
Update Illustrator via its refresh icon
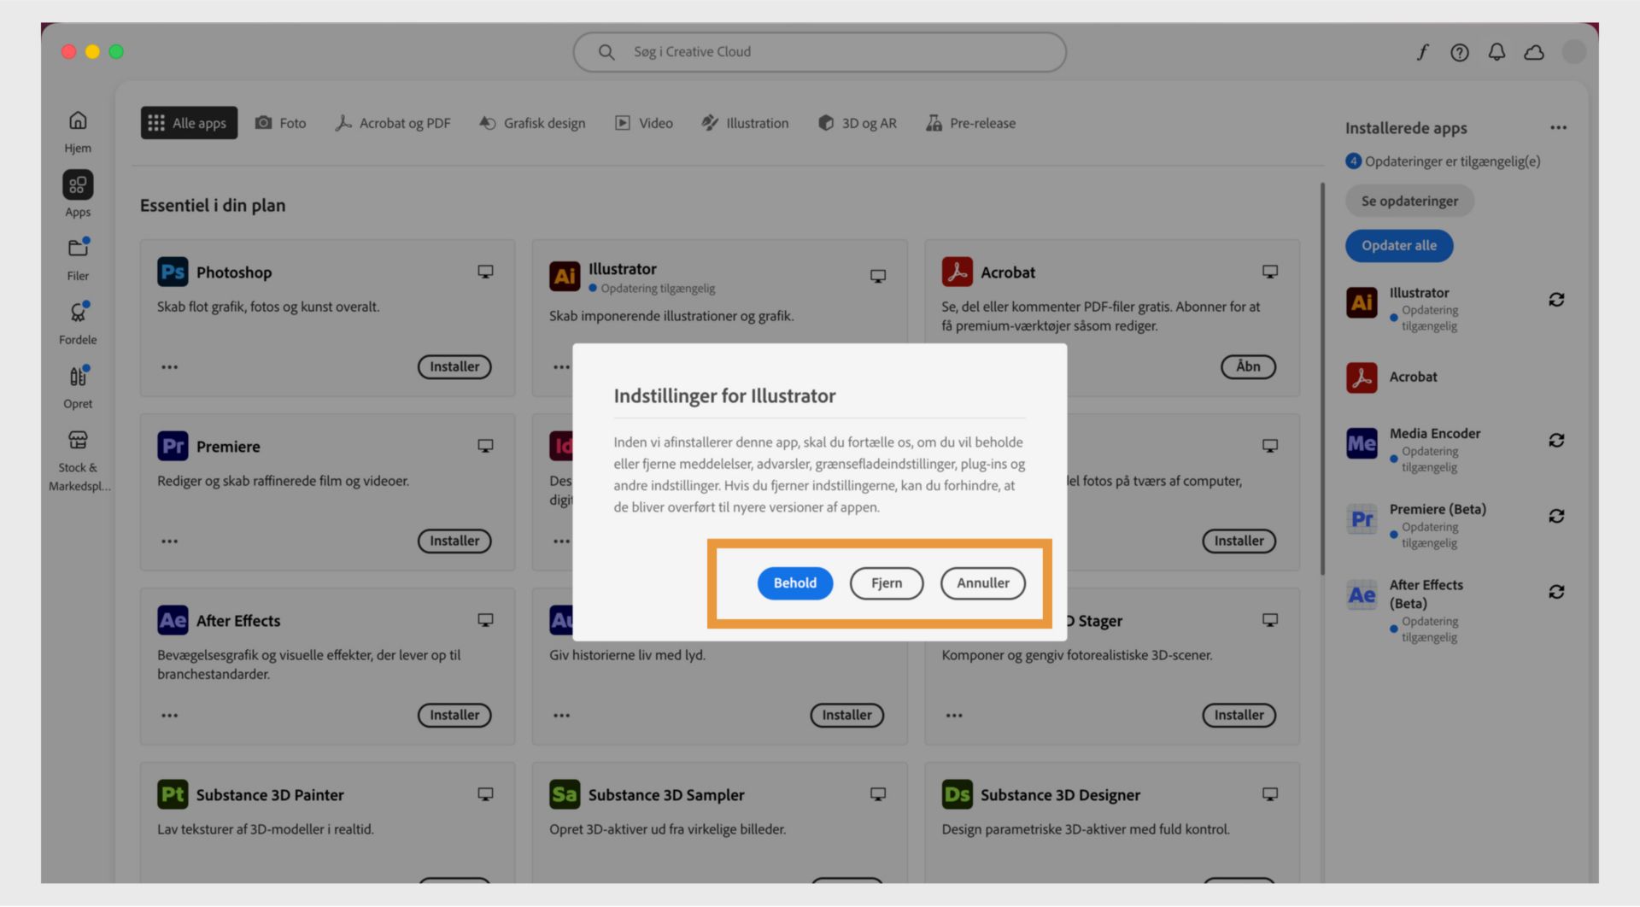click(1556, 300)
